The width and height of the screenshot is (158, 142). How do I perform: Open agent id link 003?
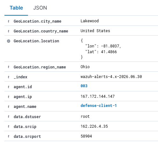84,86
